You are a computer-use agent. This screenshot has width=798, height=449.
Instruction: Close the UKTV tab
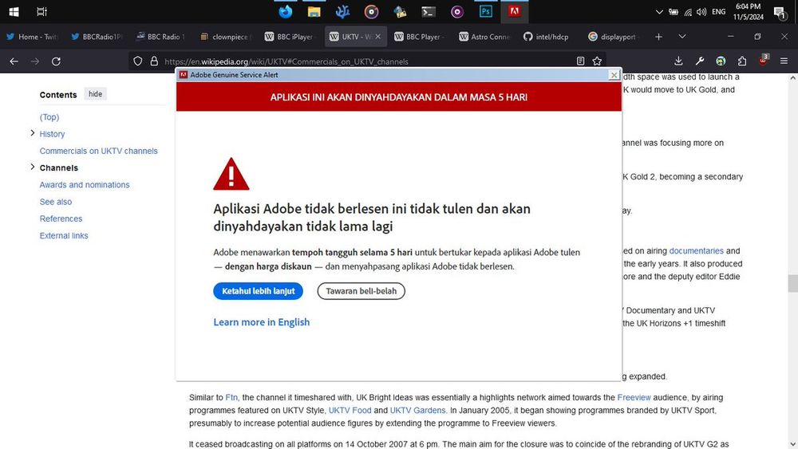377,37
